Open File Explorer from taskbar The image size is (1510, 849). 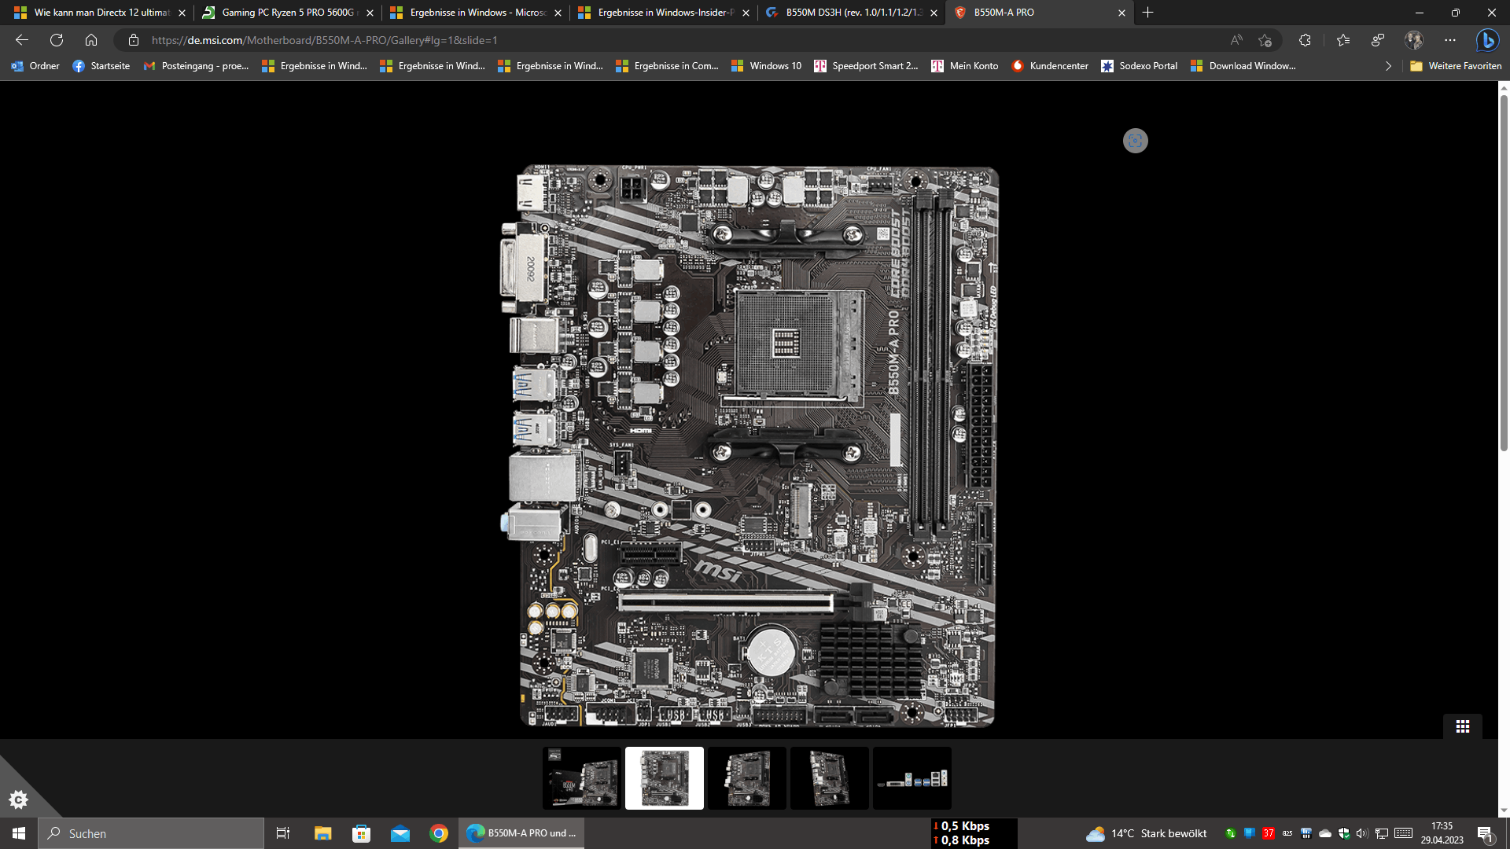322,833
